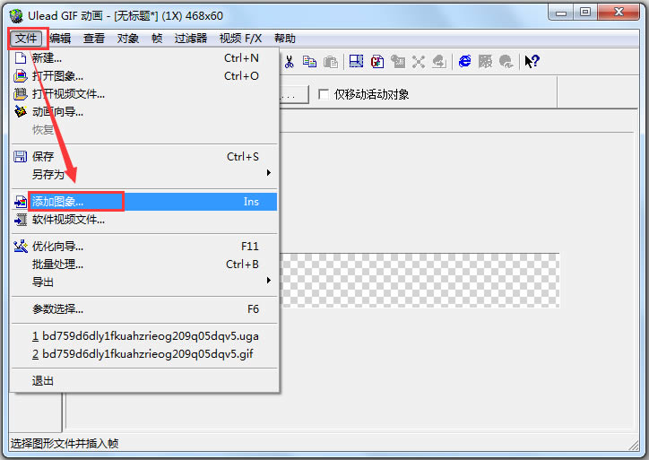
Task: Choose 打开视频文件... menu entry
Action: 144,94
